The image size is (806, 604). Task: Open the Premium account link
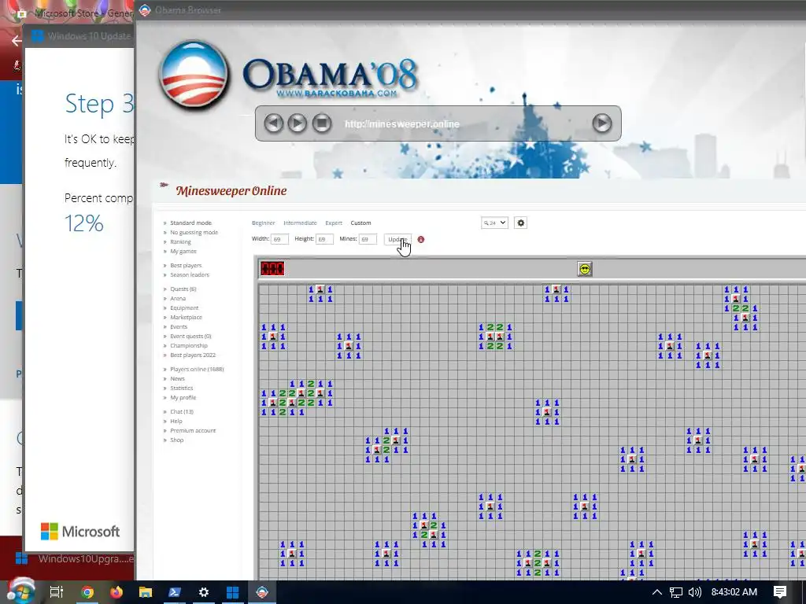[193, 430]
